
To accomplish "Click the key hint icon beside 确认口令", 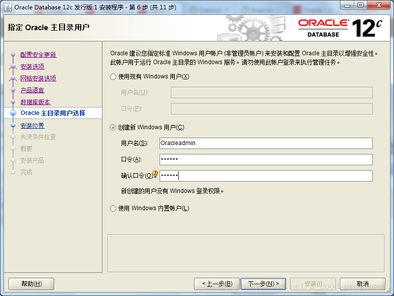I will tap(155, 174).
